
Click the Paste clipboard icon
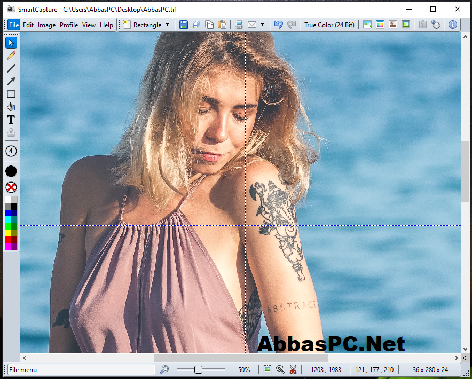click(222, 25)
